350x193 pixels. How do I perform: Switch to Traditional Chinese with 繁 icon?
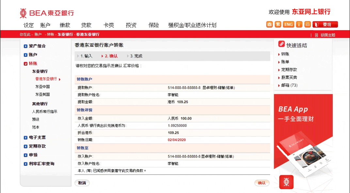278,24
